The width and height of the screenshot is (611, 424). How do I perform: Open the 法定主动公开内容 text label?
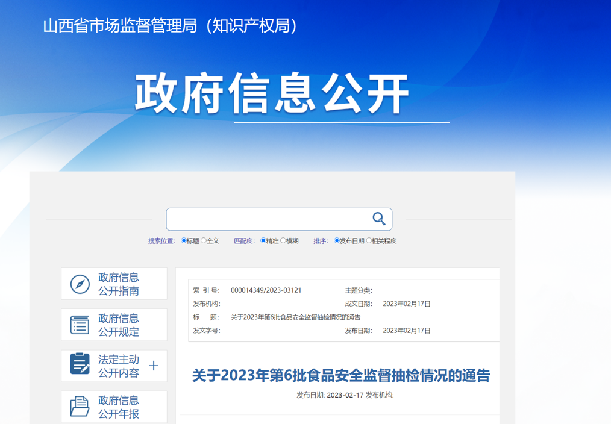(119, 366)
